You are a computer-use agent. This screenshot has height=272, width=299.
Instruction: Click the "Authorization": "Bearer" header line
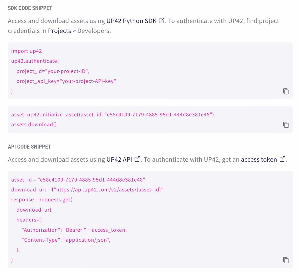[74, 230]
